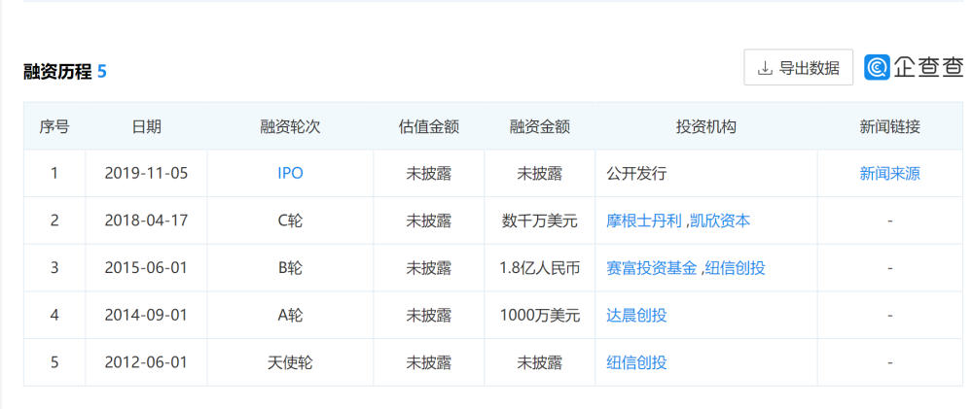This screenshot has height=409, width=973.
Task: Click the 融资轮次 column header
Action: 290,126
